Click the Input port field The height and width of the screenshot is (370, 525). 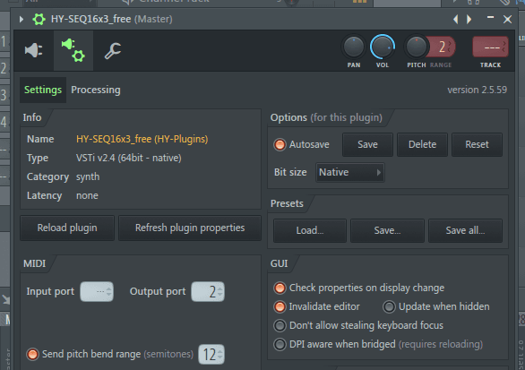click(x=97, y=292)
